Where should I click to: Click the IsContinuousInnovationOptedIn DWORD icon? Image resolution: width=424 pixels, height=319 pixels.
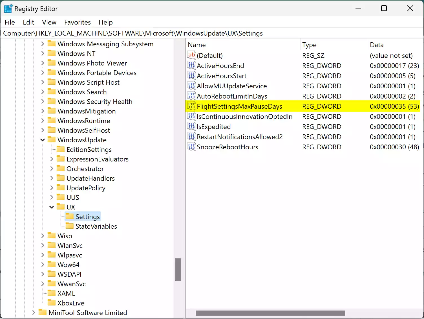click(192, 116)
